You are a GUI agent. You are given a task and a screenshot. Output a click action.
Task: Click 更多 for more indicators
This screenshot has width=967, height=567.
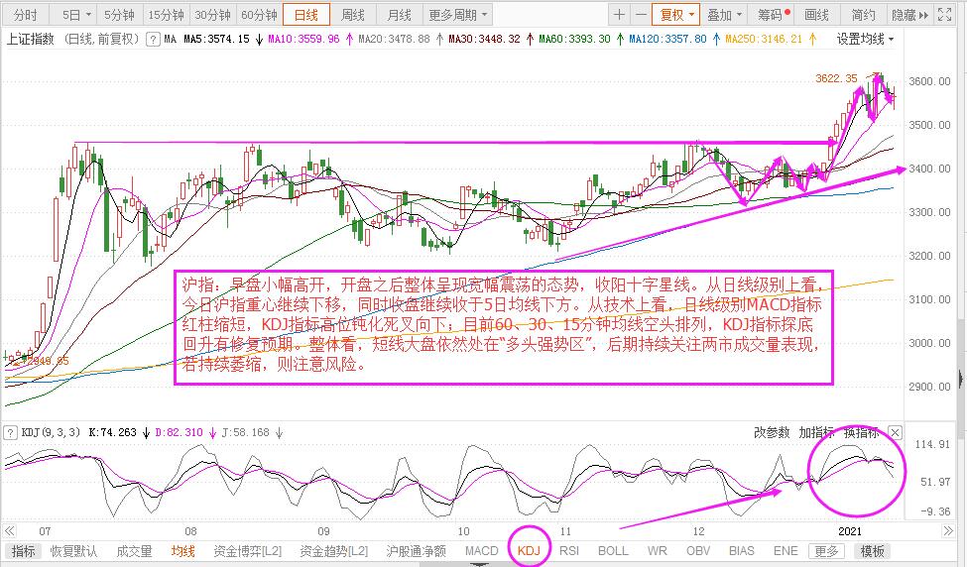826,551
